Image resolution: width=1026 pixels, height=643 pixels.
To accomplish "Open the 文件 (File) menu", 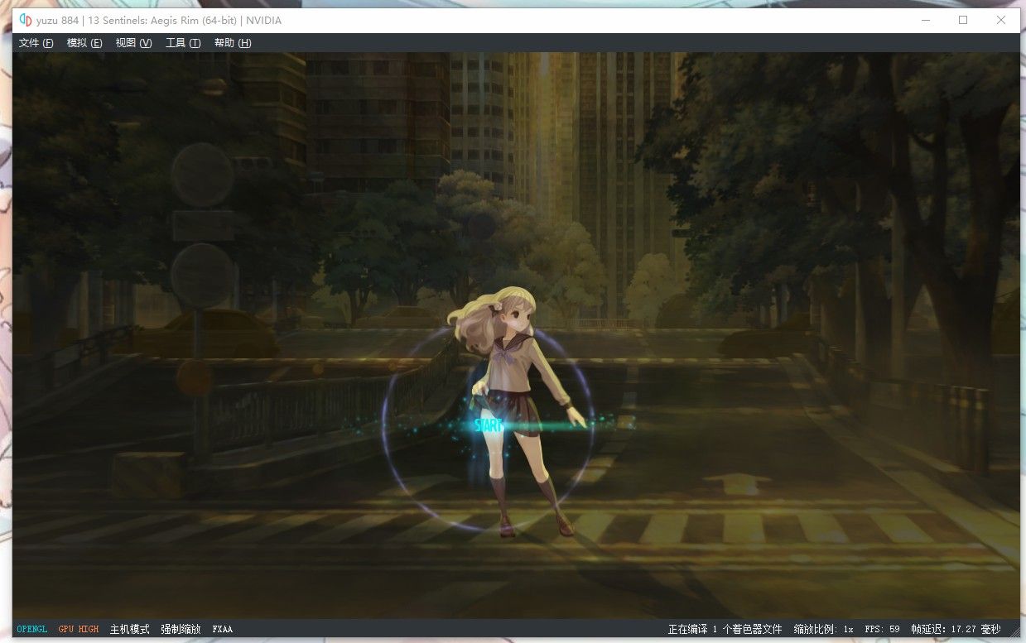I will 36,43.
